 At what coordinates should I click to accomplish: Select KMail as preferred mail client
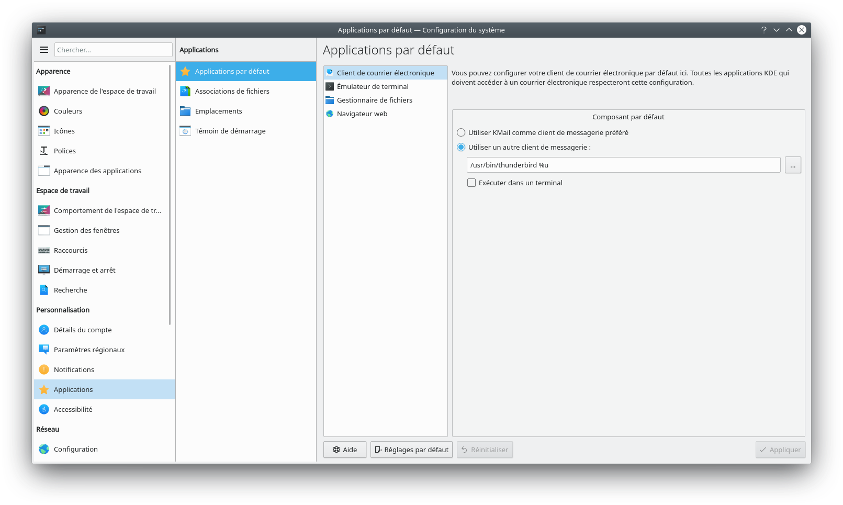pyautogui.click(x=461, y=132)
